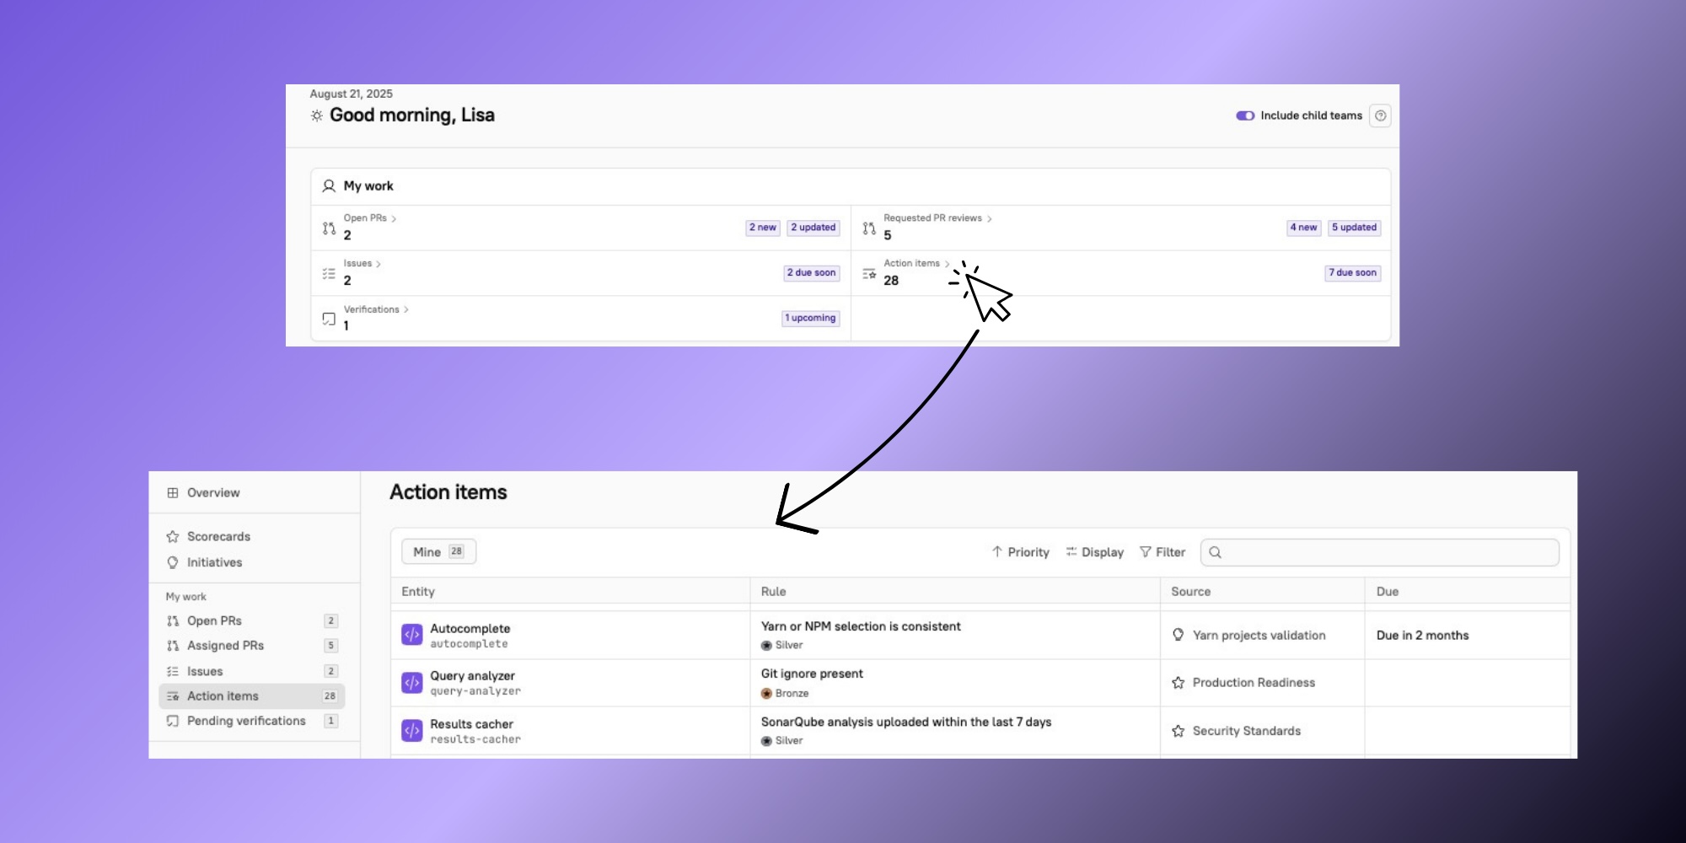Image resolution: width=1686 pixels, height=843 pixels.
Task: Open Git ignore present rule
Action: pos(812,674)
